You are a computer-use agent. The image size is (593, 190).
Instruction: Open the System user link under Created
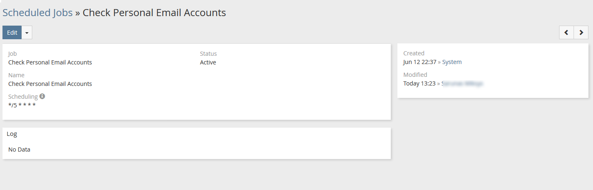click(x=452, y=62)
